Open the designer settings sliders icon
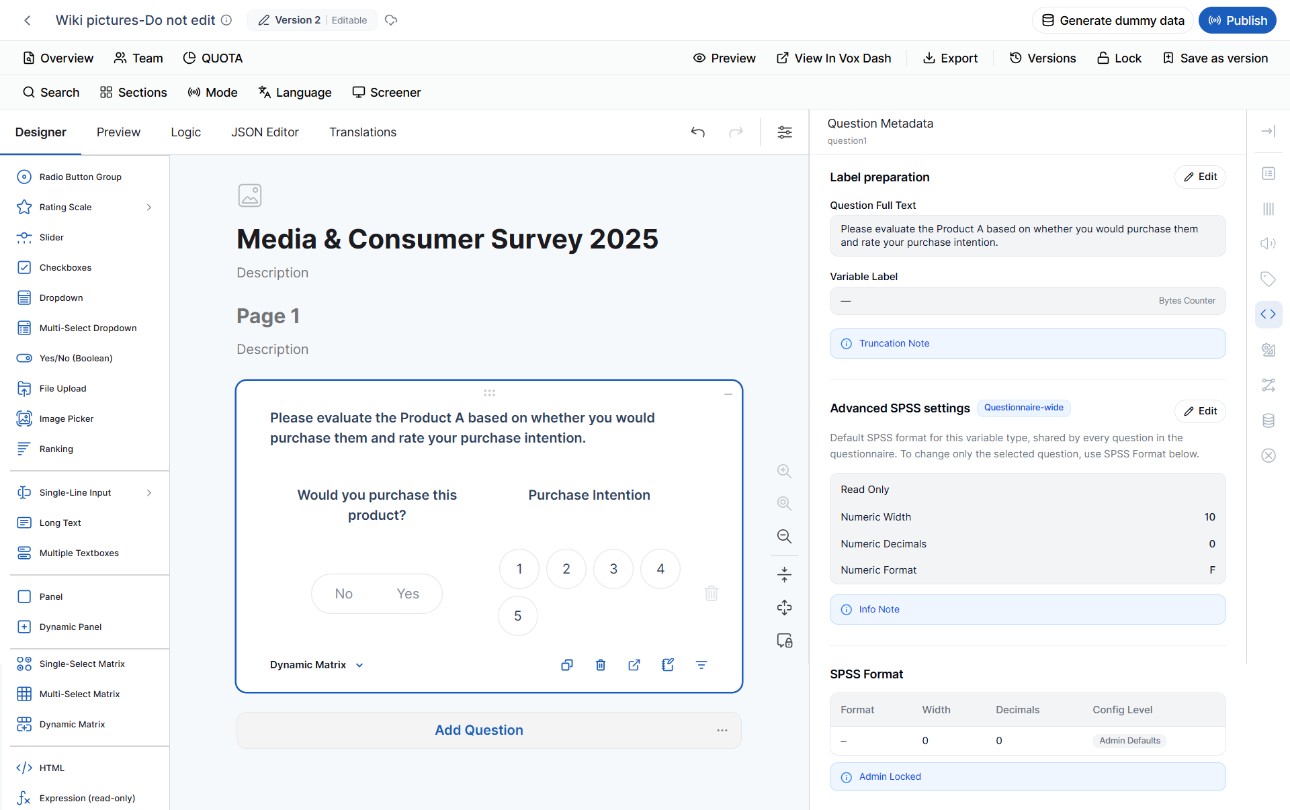 785,132
